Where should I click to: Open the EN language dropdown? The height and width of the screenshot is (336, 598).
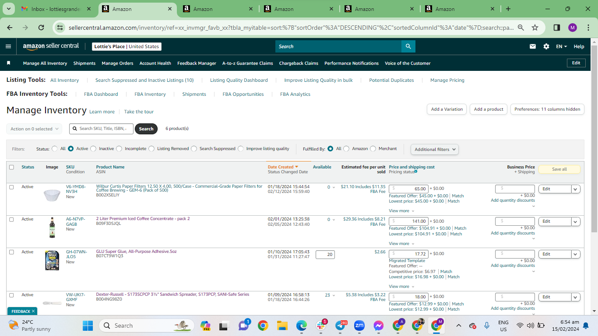(x=561, y=46)
